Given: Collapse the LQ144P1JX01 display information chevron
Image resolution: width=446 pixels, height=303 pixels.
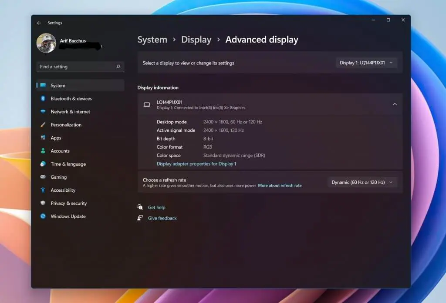Looking at the screenshot, I should point(395,104).
